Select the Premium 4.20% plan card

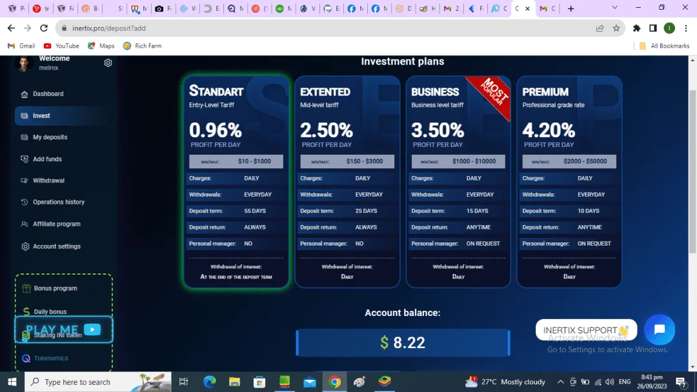point(569,182)
